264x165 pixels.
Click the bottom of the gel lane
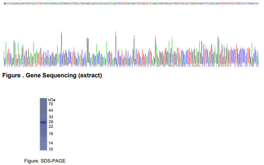coord(43,150)
